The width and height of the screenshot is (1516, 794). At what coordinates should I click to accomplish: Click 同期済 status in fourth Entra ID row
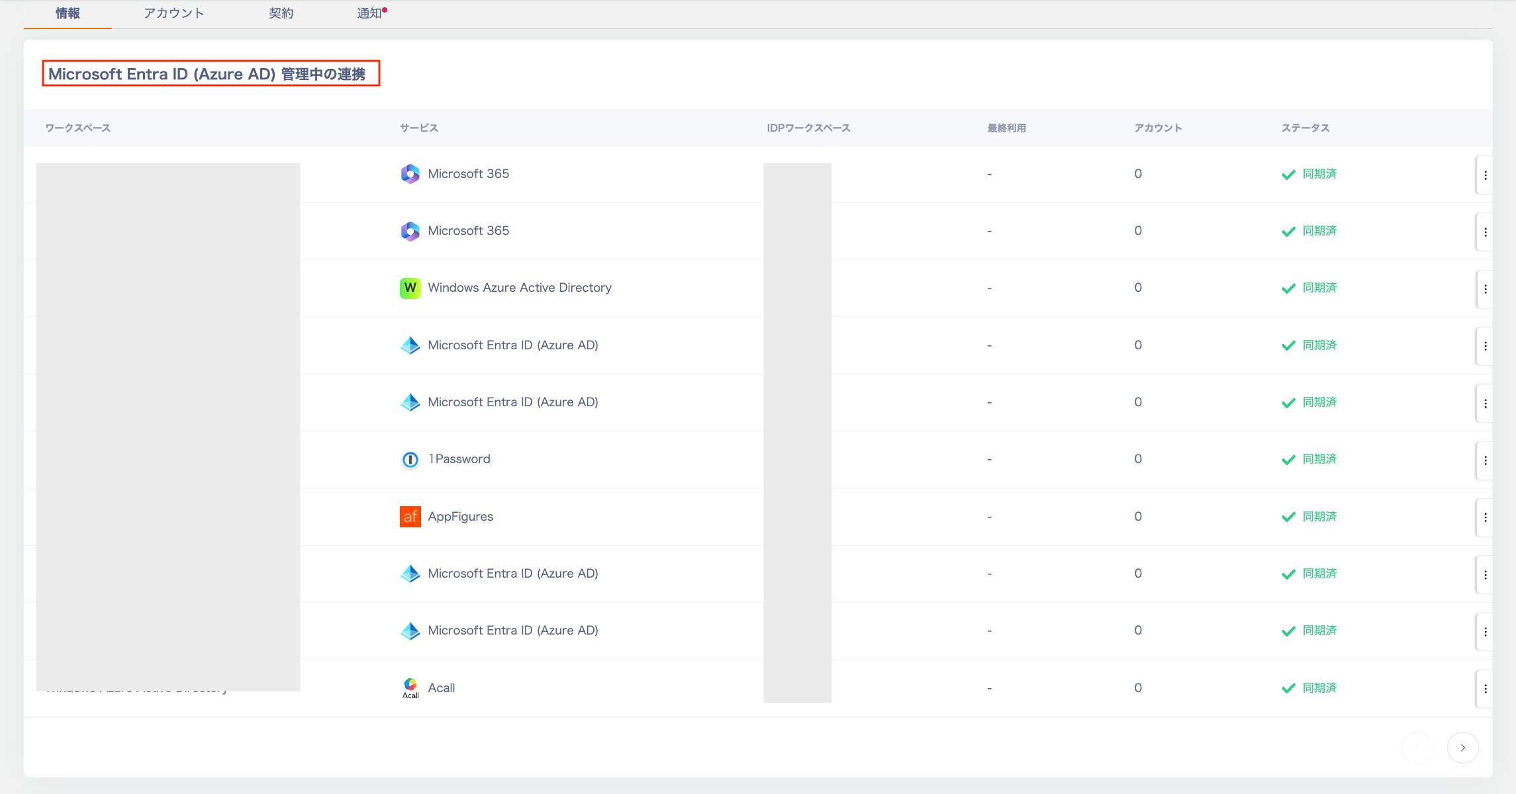[1320, 630]
